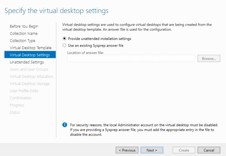The image size is (226, 156).
Task: Select the Virtual Desktop Settings step
Action: pyautogui.click(x=30, y=54)
